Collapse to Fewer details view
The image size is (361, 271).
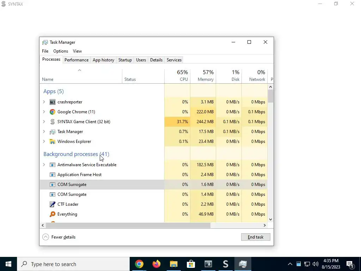click(x=59, y=237)
